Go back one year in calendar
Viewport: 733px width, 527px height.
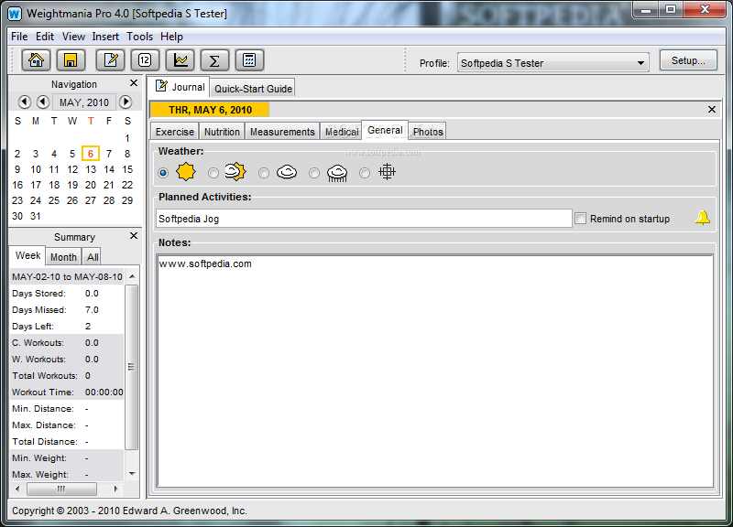[25, 102]
